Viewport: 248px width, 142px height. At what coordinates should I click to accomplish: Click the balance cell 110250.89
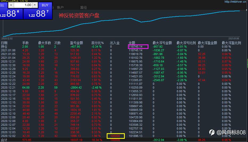pyautogui.click(x=135, y=87)
